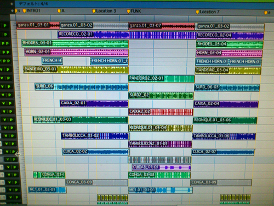Select the REONIQUE.01_03-06 clip
The width and height of the screenshot is (274, 206).
coord(225,120)
